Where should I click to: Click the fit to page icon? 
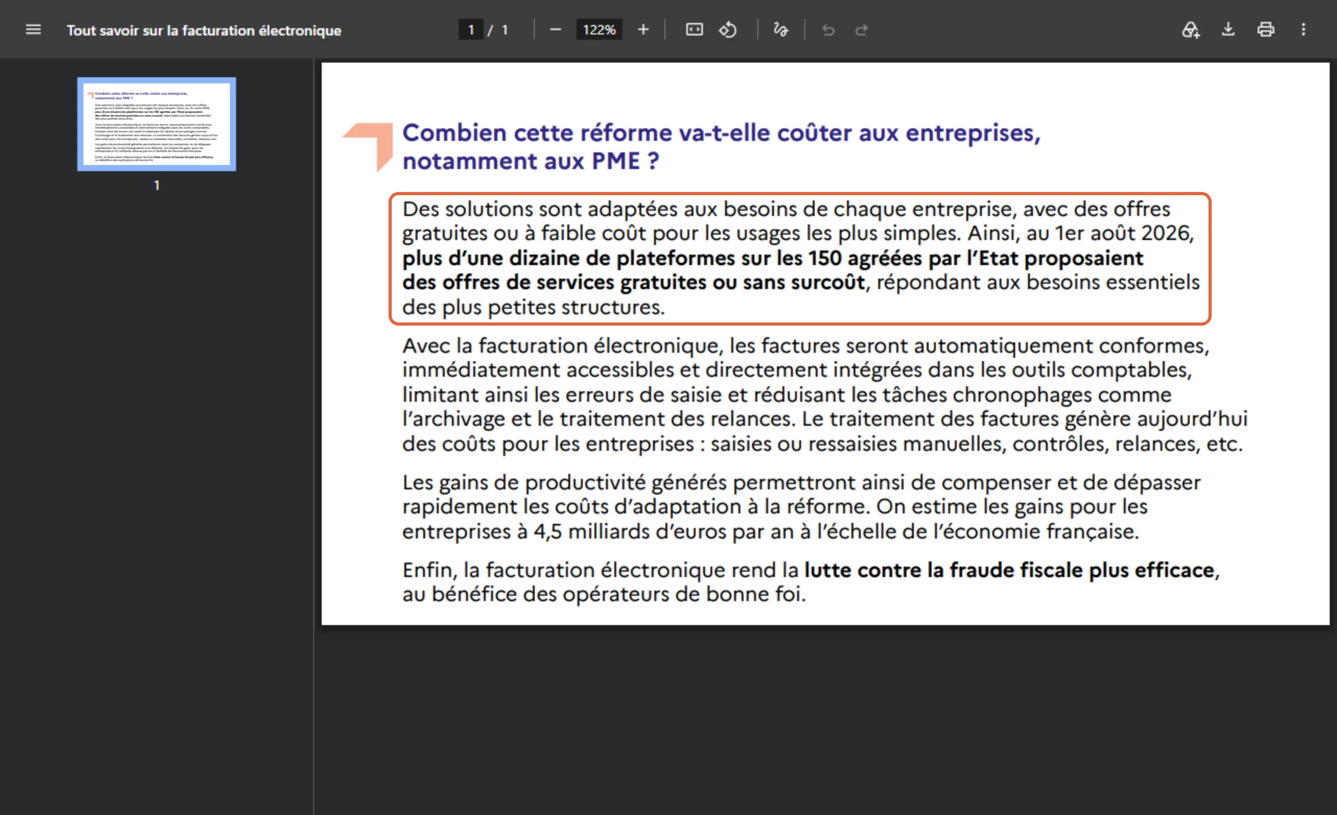[x=694, y=29]
